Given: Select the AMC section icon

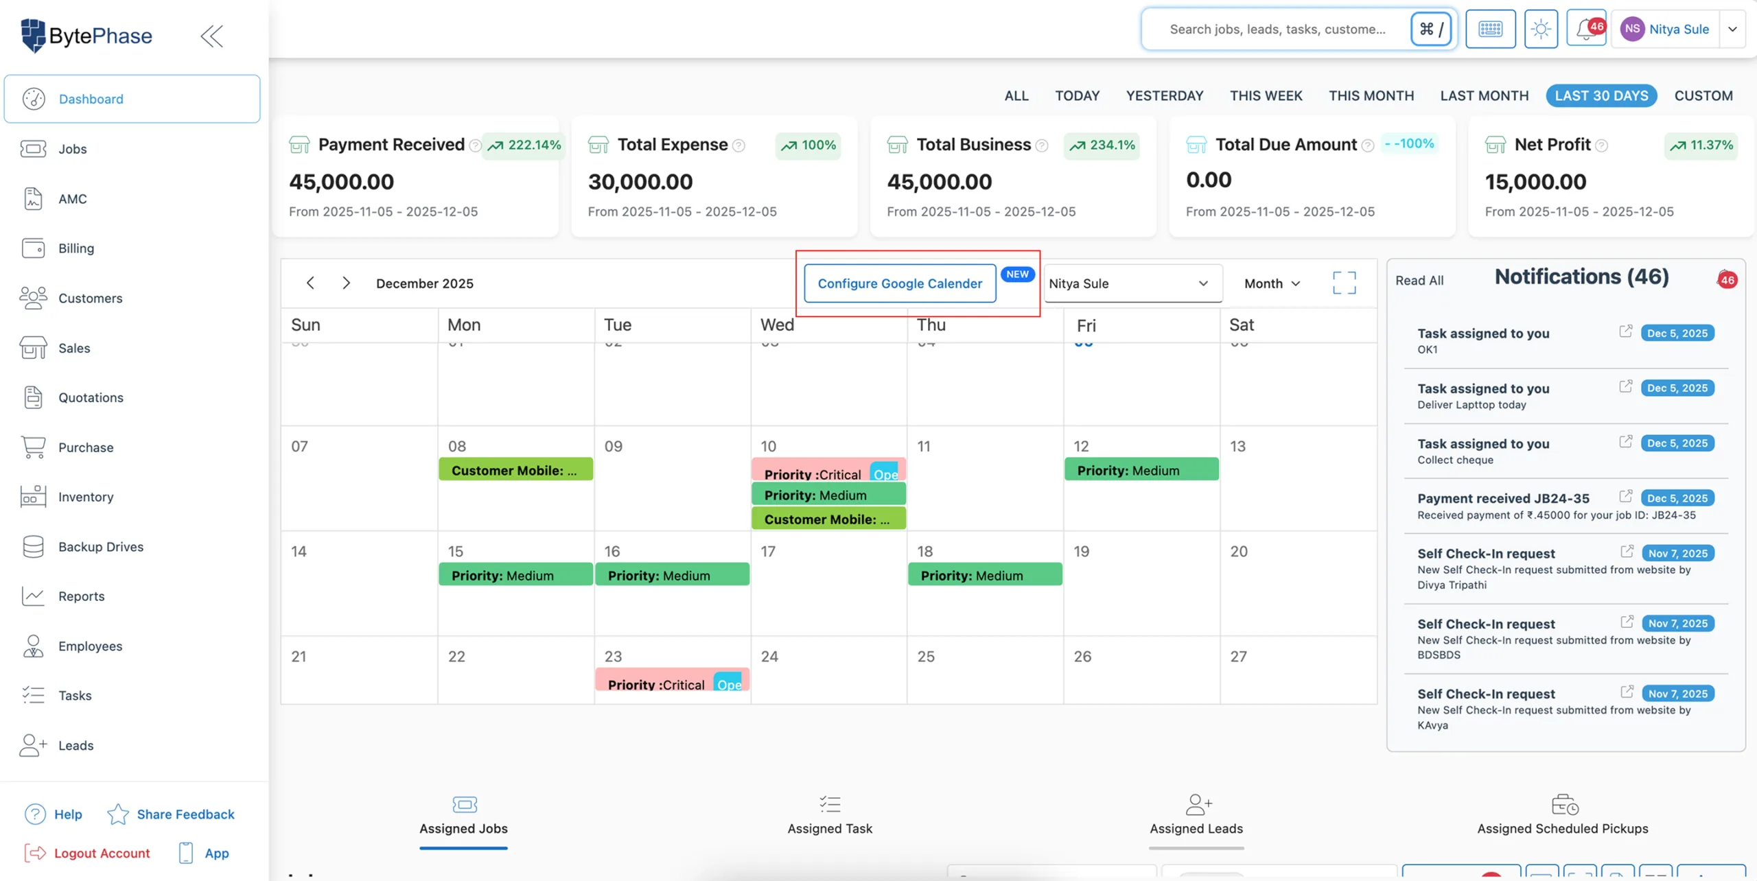Looking at the screenshot, I should tap(33, 198).
